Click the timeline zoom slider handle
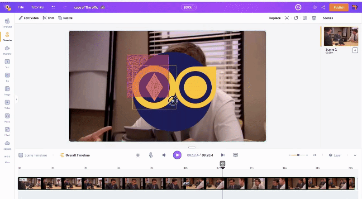The height and width of the screenshot is (199, 362). tap(298, 155)
